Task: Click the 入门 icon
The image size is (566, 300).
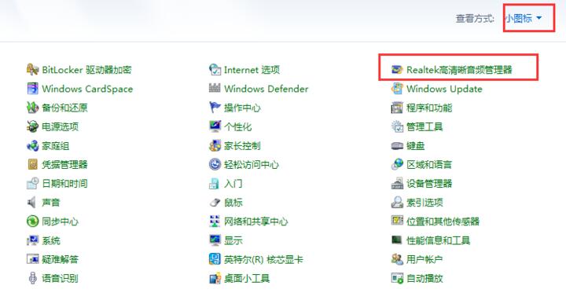Action: click(x=215, y=184)
